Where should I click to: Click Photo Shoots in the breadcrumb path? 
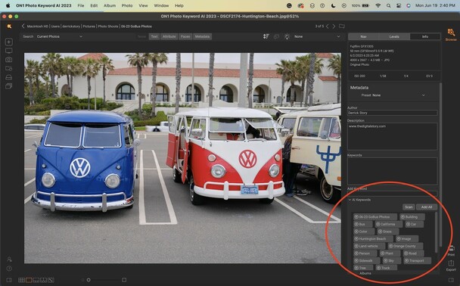[x=108, y=26]
